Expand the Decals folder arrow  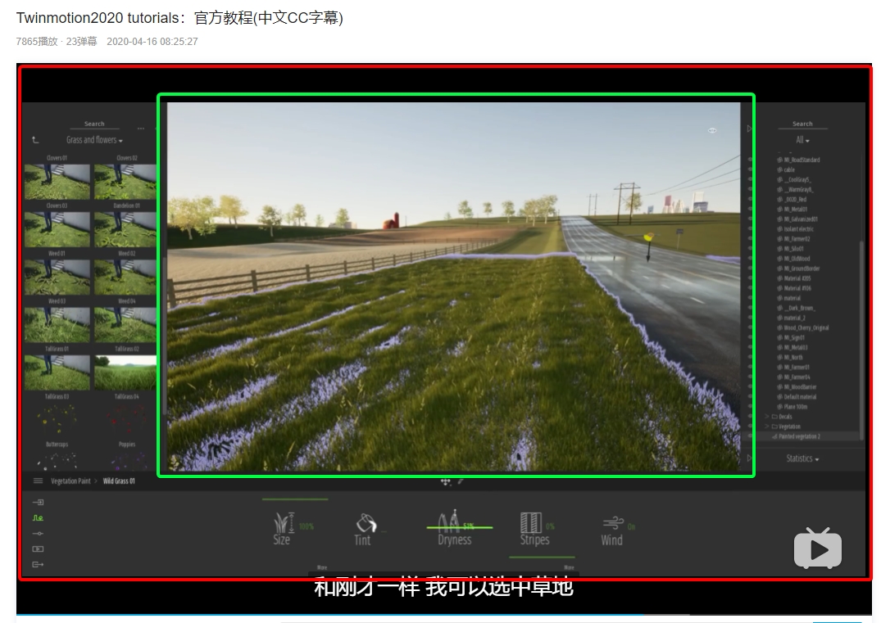(767, 417)
